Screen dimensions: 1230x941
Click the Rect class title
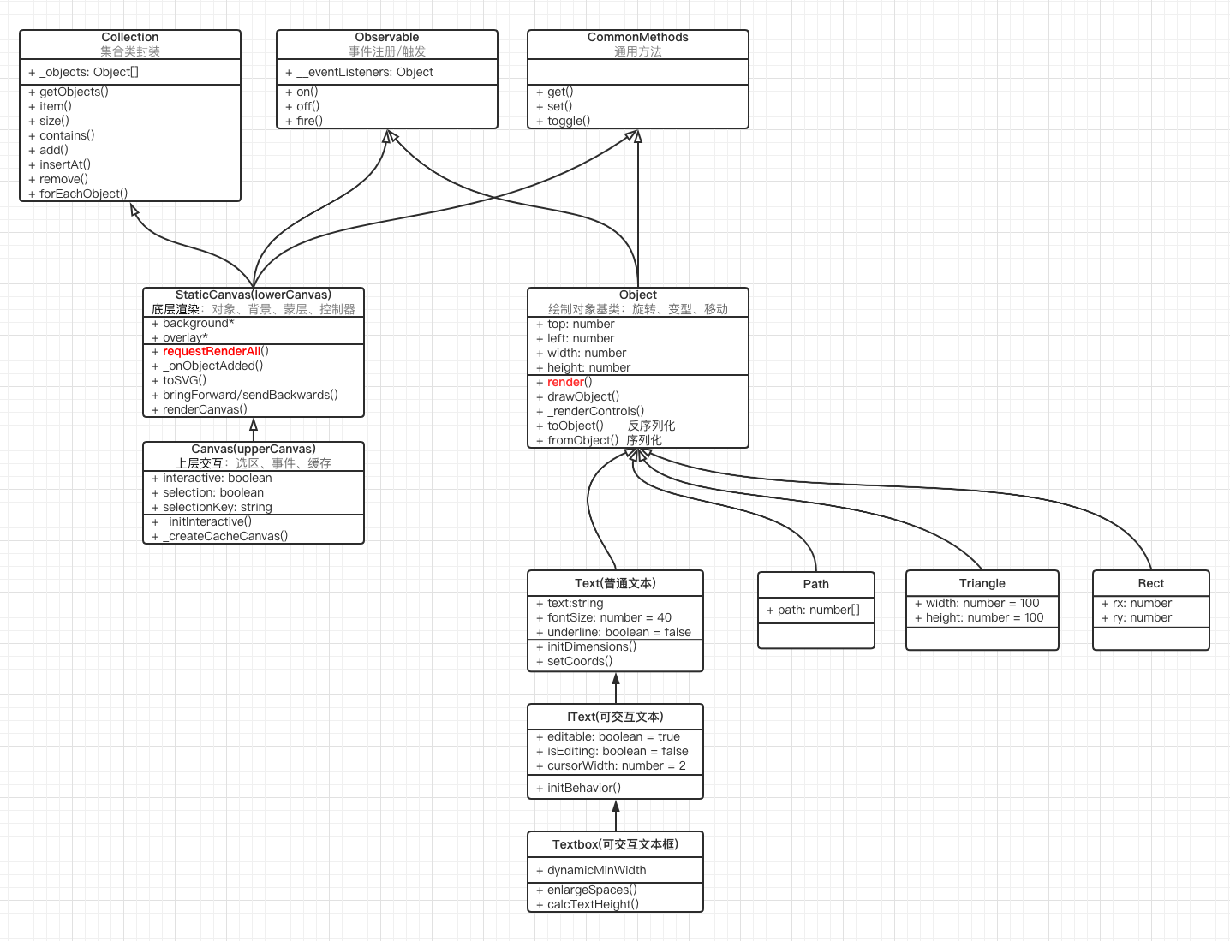pyautogui.click(x=1150, y=583)
